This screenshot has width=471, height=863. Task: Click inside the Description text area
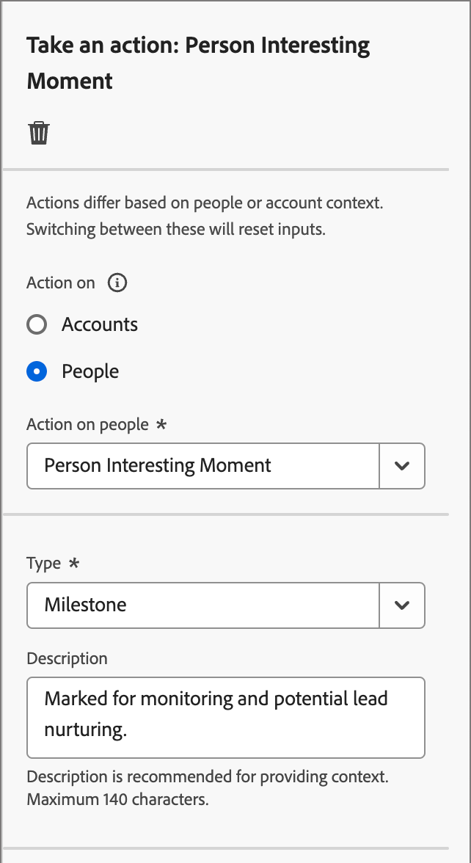[x=220, y=717]
